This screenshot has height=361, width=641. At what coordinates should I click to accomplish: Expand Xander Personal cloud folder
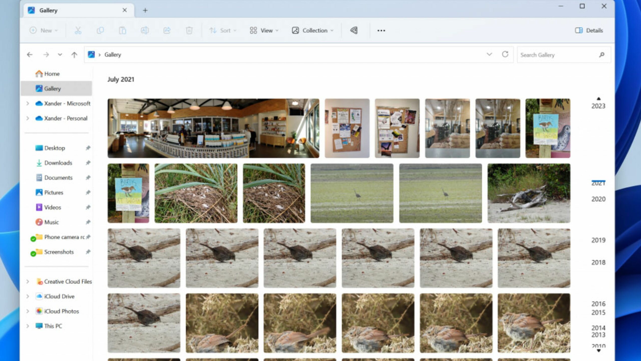point(28,118)
